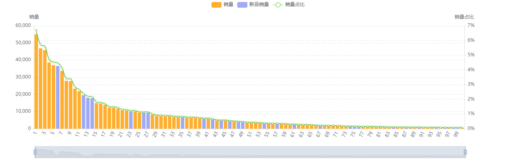516x161 pixels.
Task: Click the blue bar above x-axis label 27
Action: click(x=148, y=120)
